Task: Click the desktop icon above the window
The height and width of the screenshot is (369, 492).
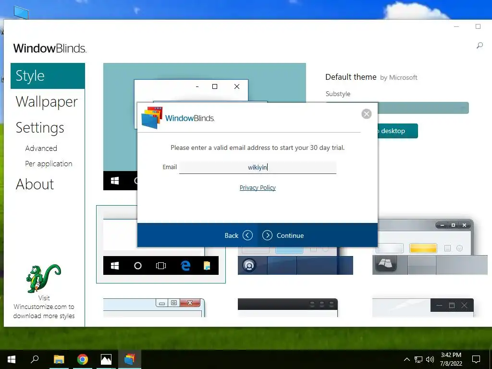Action: pyautogui.click(x=21, y=12)
